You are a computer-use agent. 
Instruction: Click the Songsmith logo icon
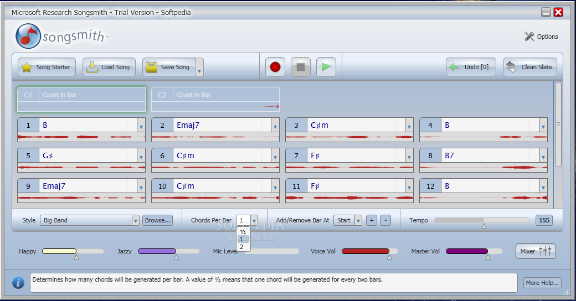tap(28, 37)
